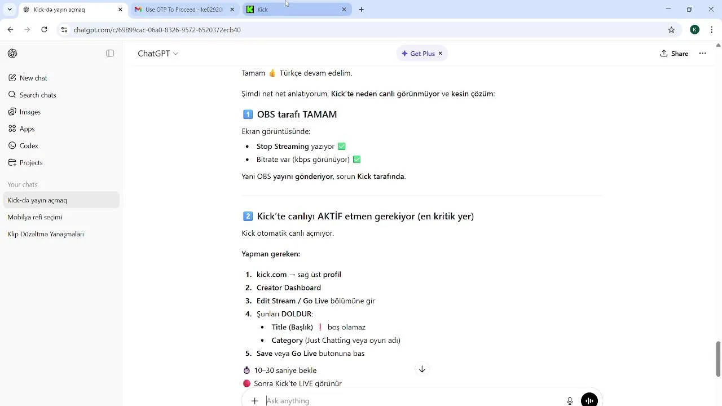Click the page vertical scrollbar thumb

(718, 359)
